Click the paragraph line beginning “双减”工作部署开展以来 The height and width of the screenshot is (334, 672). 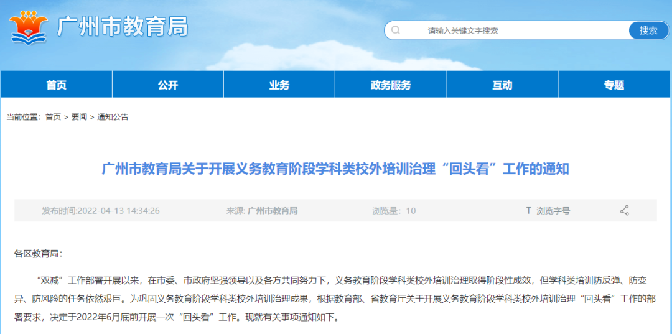pos(342,281)
